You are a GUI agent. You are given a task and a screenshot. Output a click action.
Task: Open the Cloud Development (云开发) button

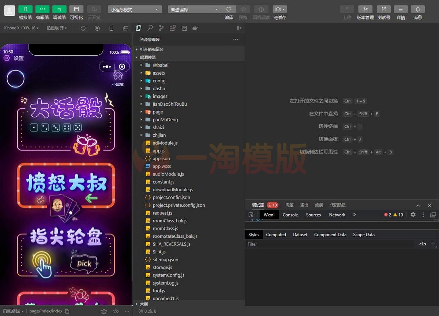tap(94, 9)
